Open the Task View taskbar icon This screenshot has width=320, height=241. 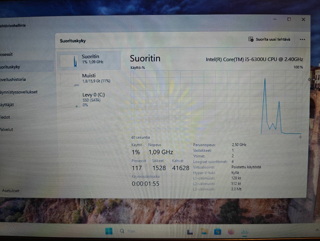pos(190,232)
